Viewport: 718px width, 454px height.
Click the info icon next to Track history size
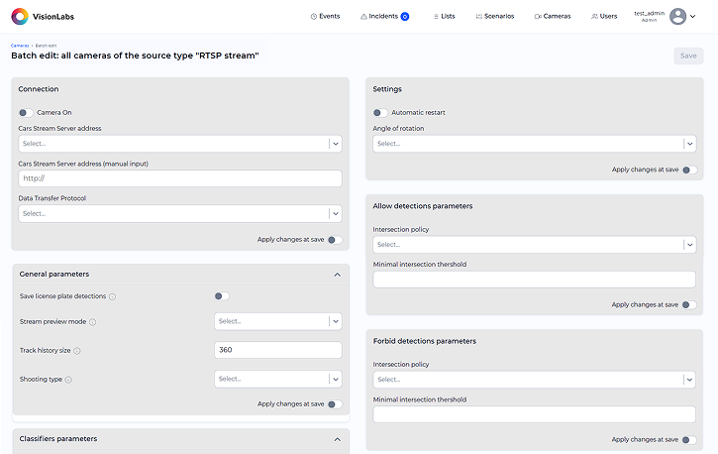(77, 351)
